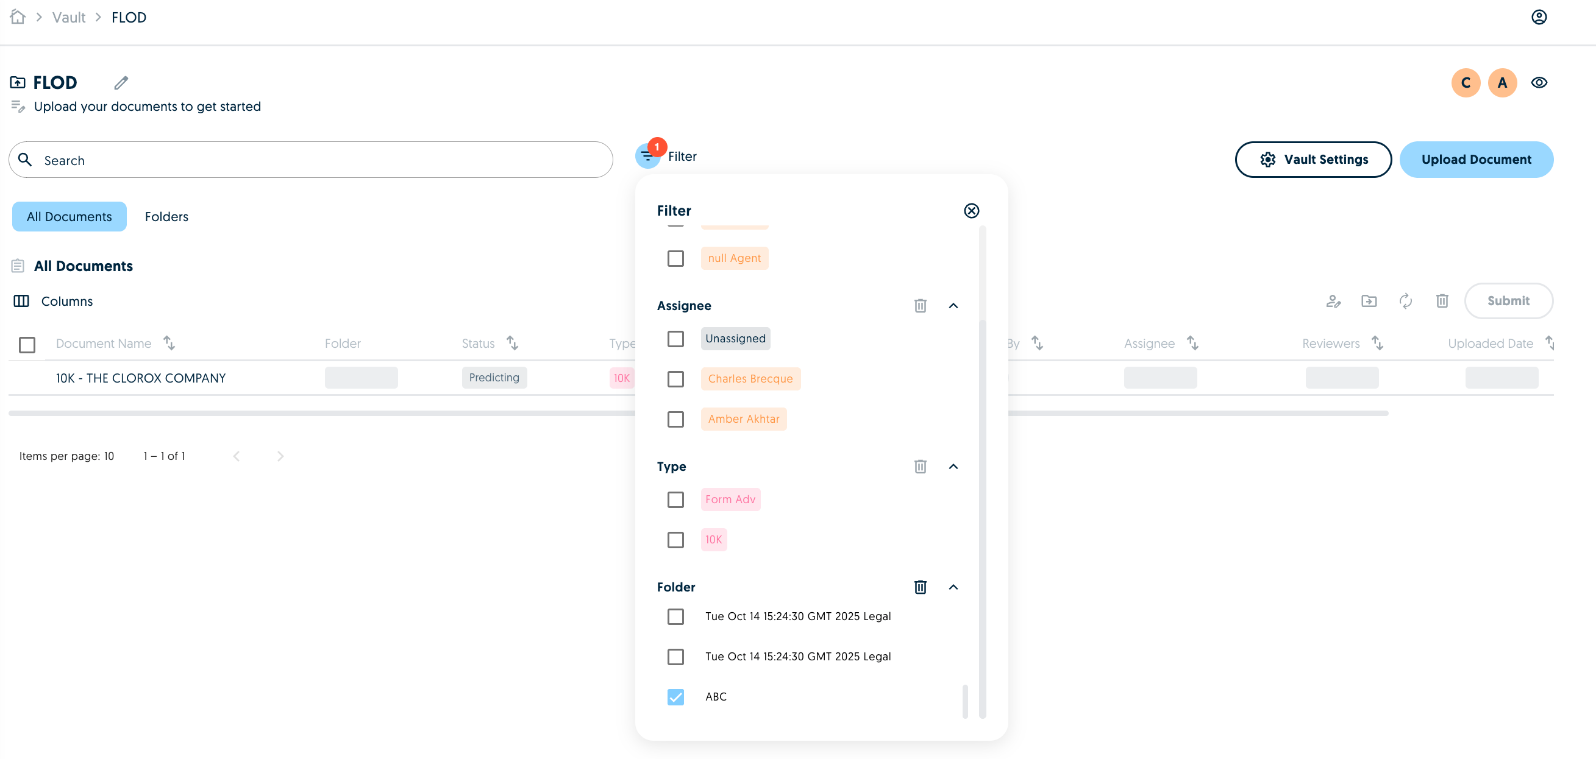Image resolution: width=1596 pixels, height=759 pixels.
Task: Click the eye icon near avatars
Action: pos(1539,82)
